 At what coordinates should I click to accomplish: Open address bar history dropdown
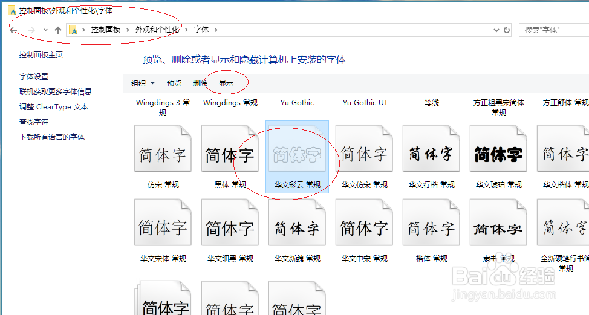[x=496, y=30]
